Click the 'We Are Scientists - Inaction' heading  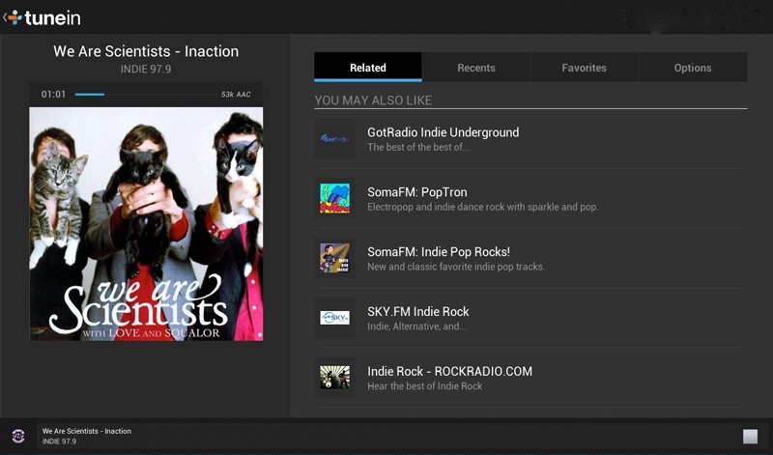(x=146, y=51)
